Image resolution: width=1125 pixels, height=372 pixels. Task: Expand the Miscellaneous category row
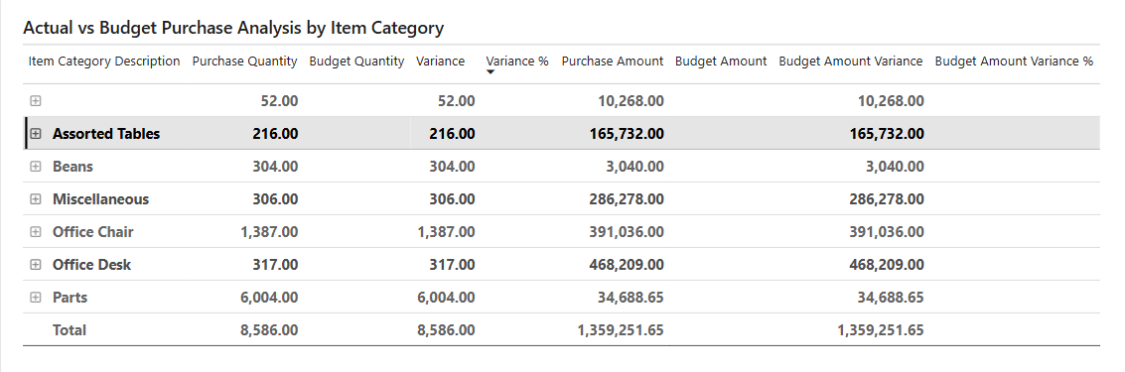35,199
